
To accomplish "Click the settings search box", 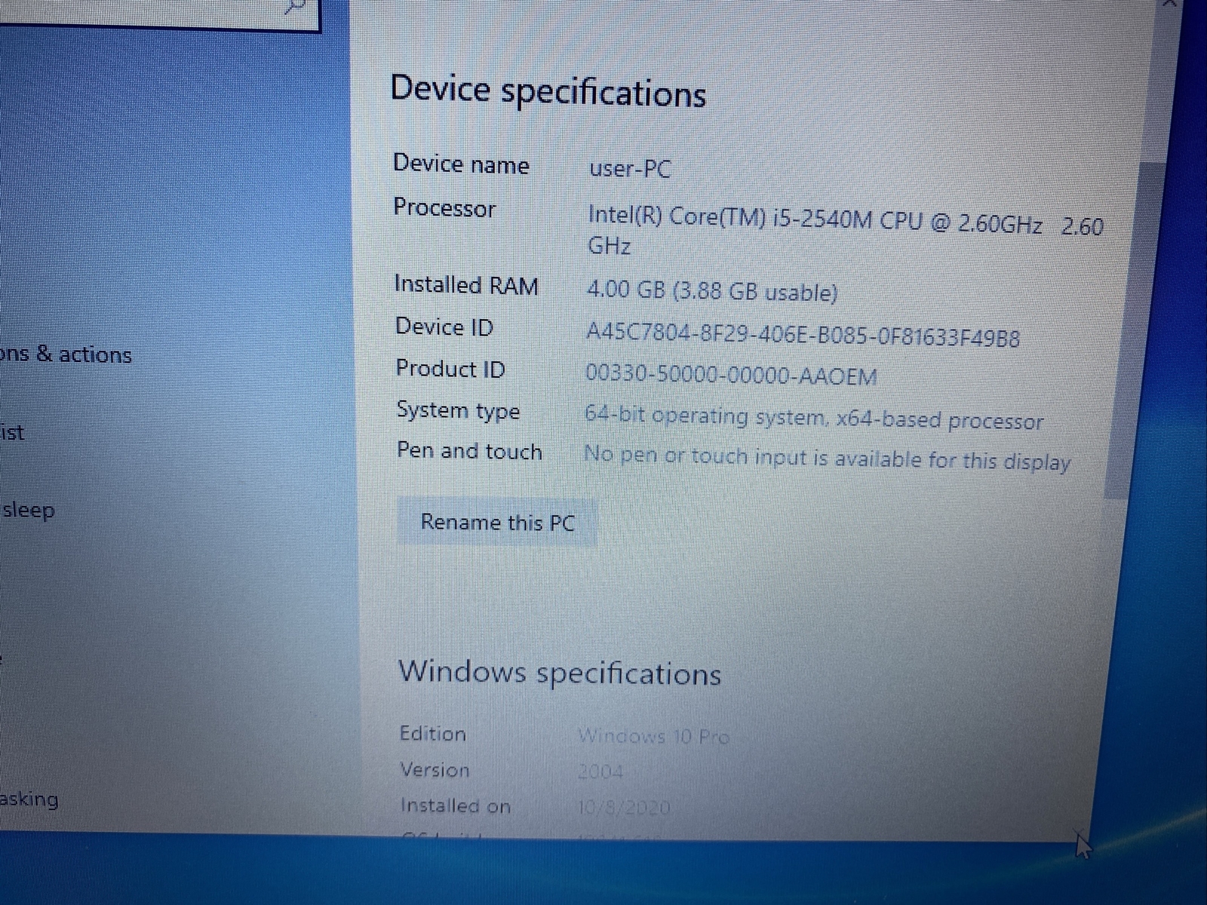I will coord(160,14).
